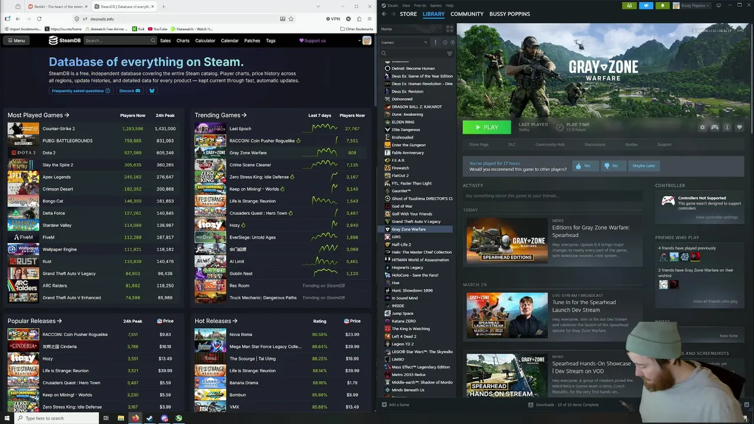
Task: Click Maybe Later on recommendation prompt
Action: [644, 165]
